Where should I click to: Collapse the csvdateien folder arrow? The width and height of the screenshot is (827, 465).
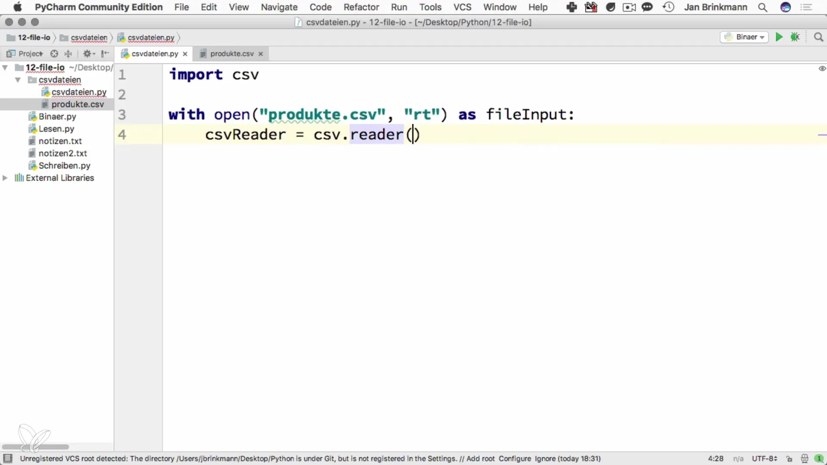(18, 80)
